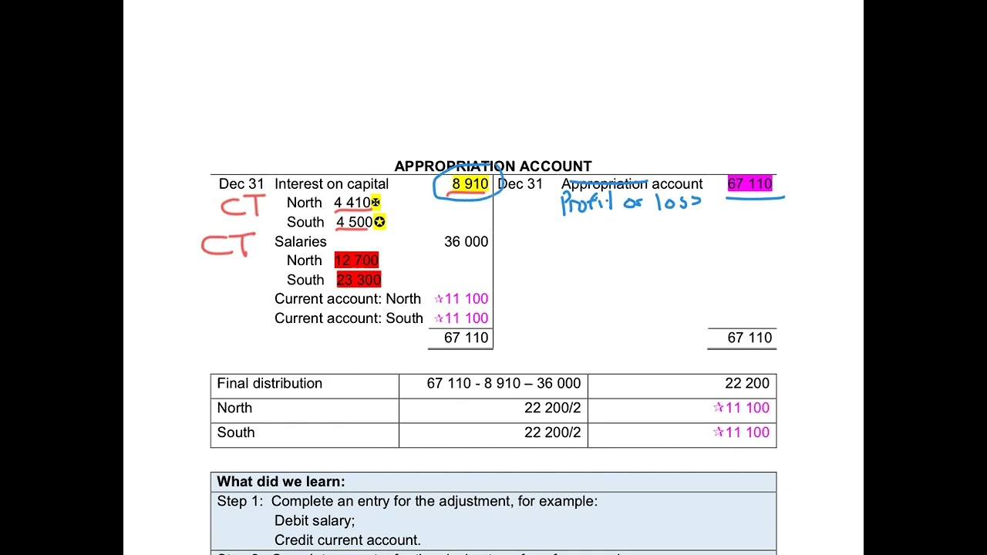Click the APPROPRIATION ACCOUNT heading
The width and height of the screenshot is (987, 555).
[x=493, y=166]
